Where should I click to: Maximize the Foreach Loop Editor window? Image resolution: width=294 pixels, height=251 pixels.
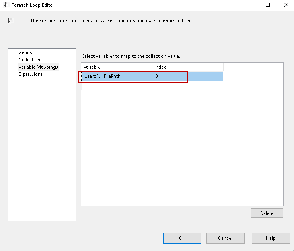pyautogui.click(x=268, y=5)
